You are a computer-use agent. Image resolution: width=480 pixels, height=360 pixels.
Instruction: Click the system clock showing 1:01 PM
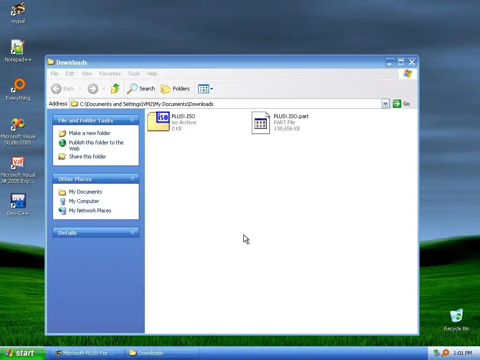[x=463, y=353]
